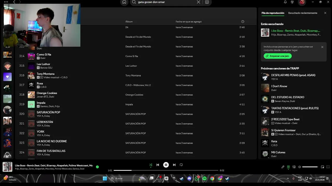
Task: Open the three-dots app menu
Action: pos(6,2)
